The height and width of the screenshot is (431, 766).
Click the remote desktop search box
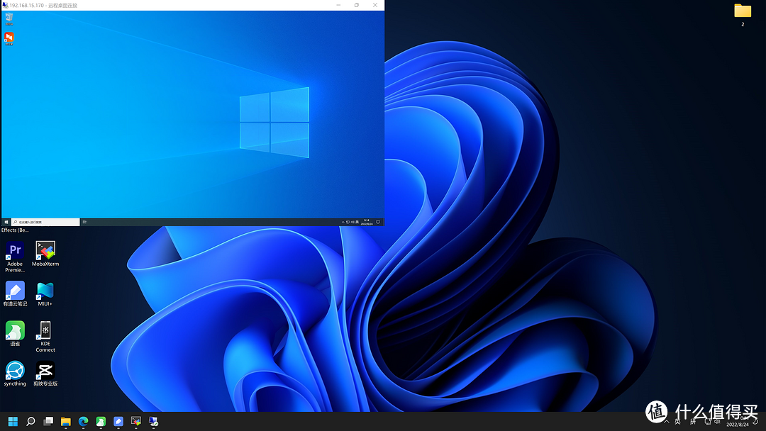pos(46,221)
